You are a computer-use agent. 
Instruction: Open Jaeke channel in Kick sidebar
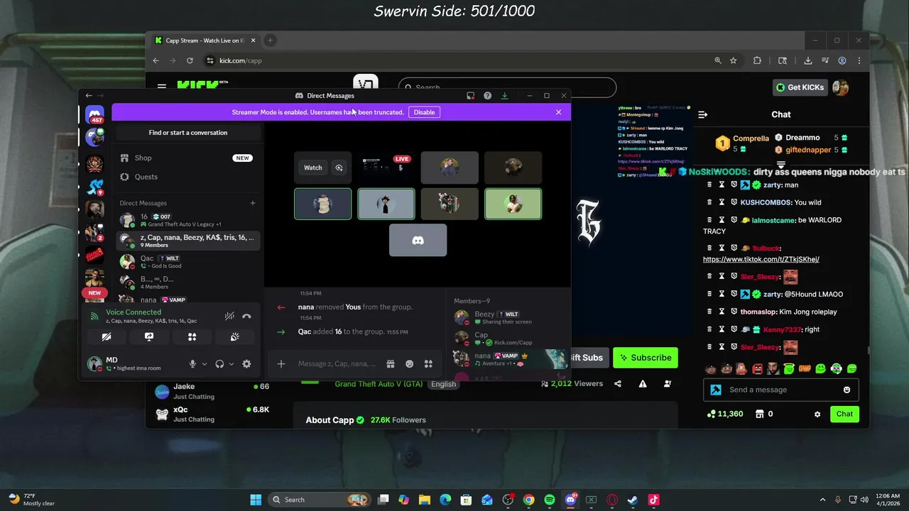(x=213, y=391)
